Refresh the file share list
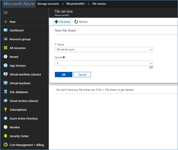The height and width of the screenshot is (150, 178). click(x=81, y=22)
